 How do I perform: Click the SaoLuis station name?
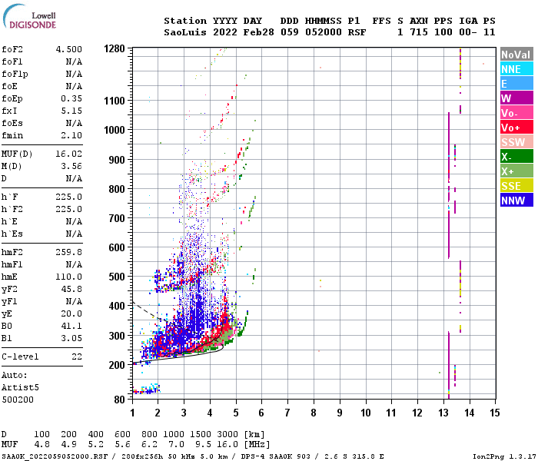coord(185,32)
